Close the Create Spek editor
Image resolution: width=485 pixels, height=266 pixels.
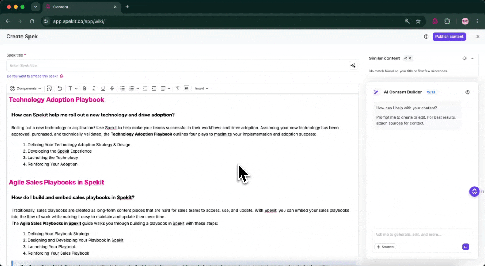(x=478, y=37)
